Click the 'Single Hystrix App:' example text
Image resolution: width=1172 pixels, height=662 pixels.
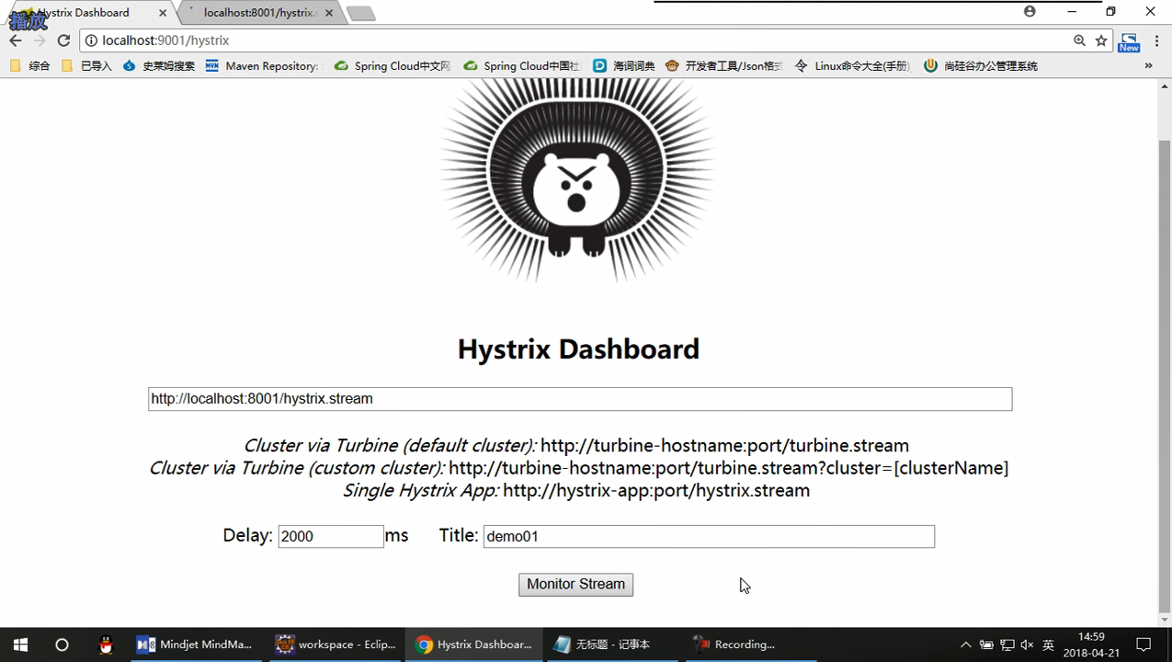[x=421, y=490]
